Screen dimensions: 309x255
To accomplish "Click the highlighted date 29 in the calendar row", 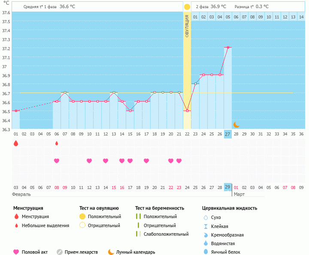I will [x=228, y=187].
